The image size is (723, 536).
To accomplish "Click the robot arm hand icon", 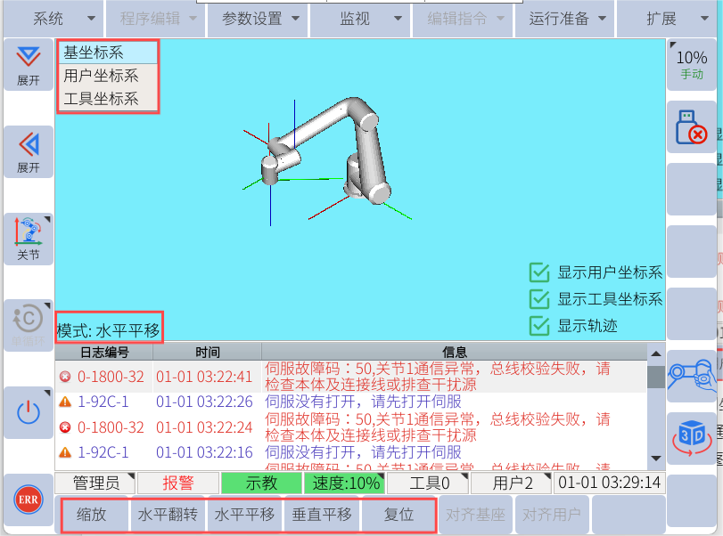I will pyautogui.click(x=691, y=372).
